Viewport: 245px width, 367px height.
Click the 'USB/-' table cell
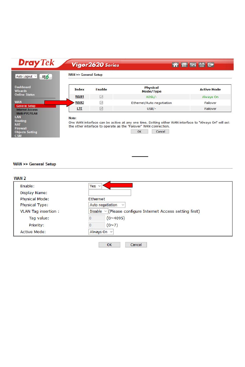click(x=151, y=109)
